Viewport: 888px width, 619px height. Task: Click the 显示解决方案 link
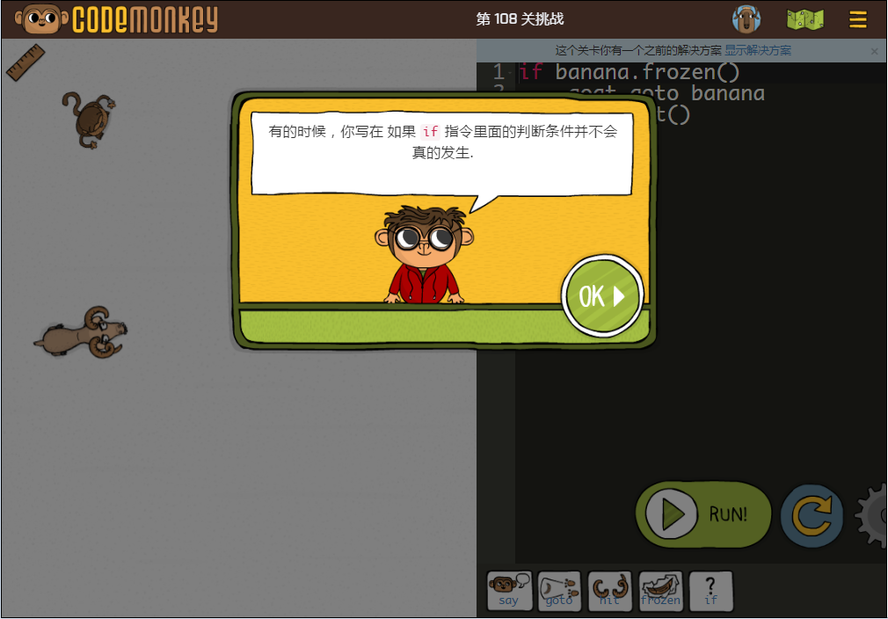tap(758, 50)
